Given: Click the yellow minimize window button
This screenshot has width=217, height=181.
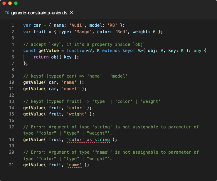Looking at the screenshot, I should 10,3.
